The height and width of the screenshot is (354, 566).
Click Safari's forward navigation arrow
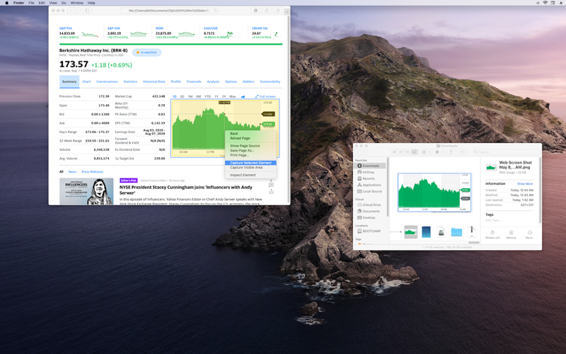coord(77,11)
